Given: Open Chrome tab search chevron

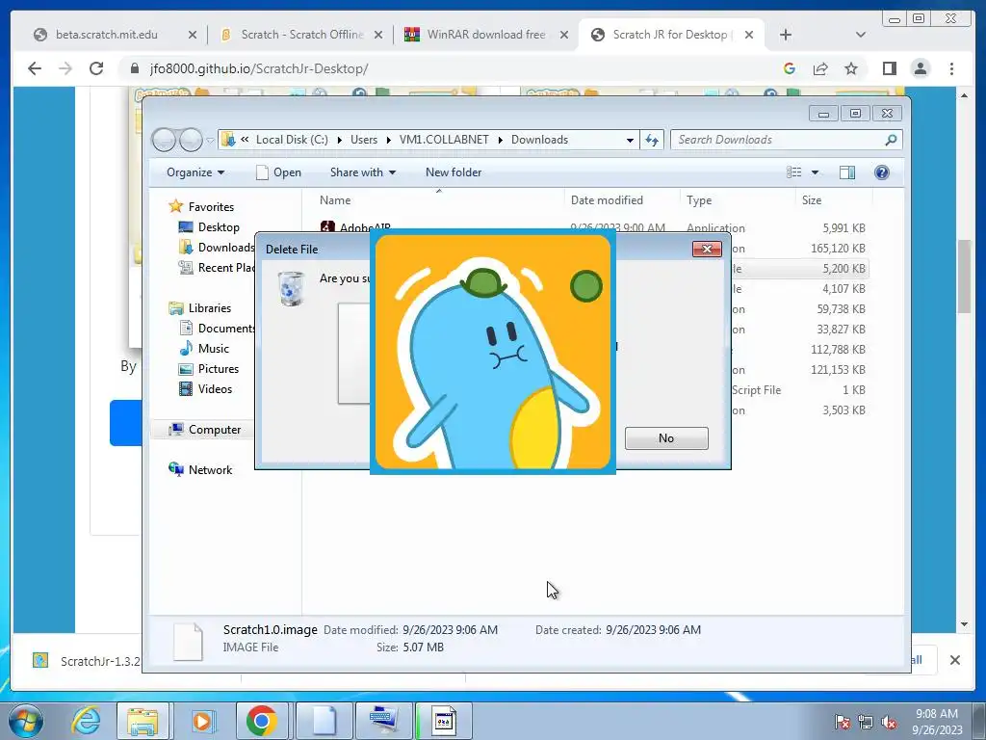Looking at the screenshot, I should (x=860, y=35).
